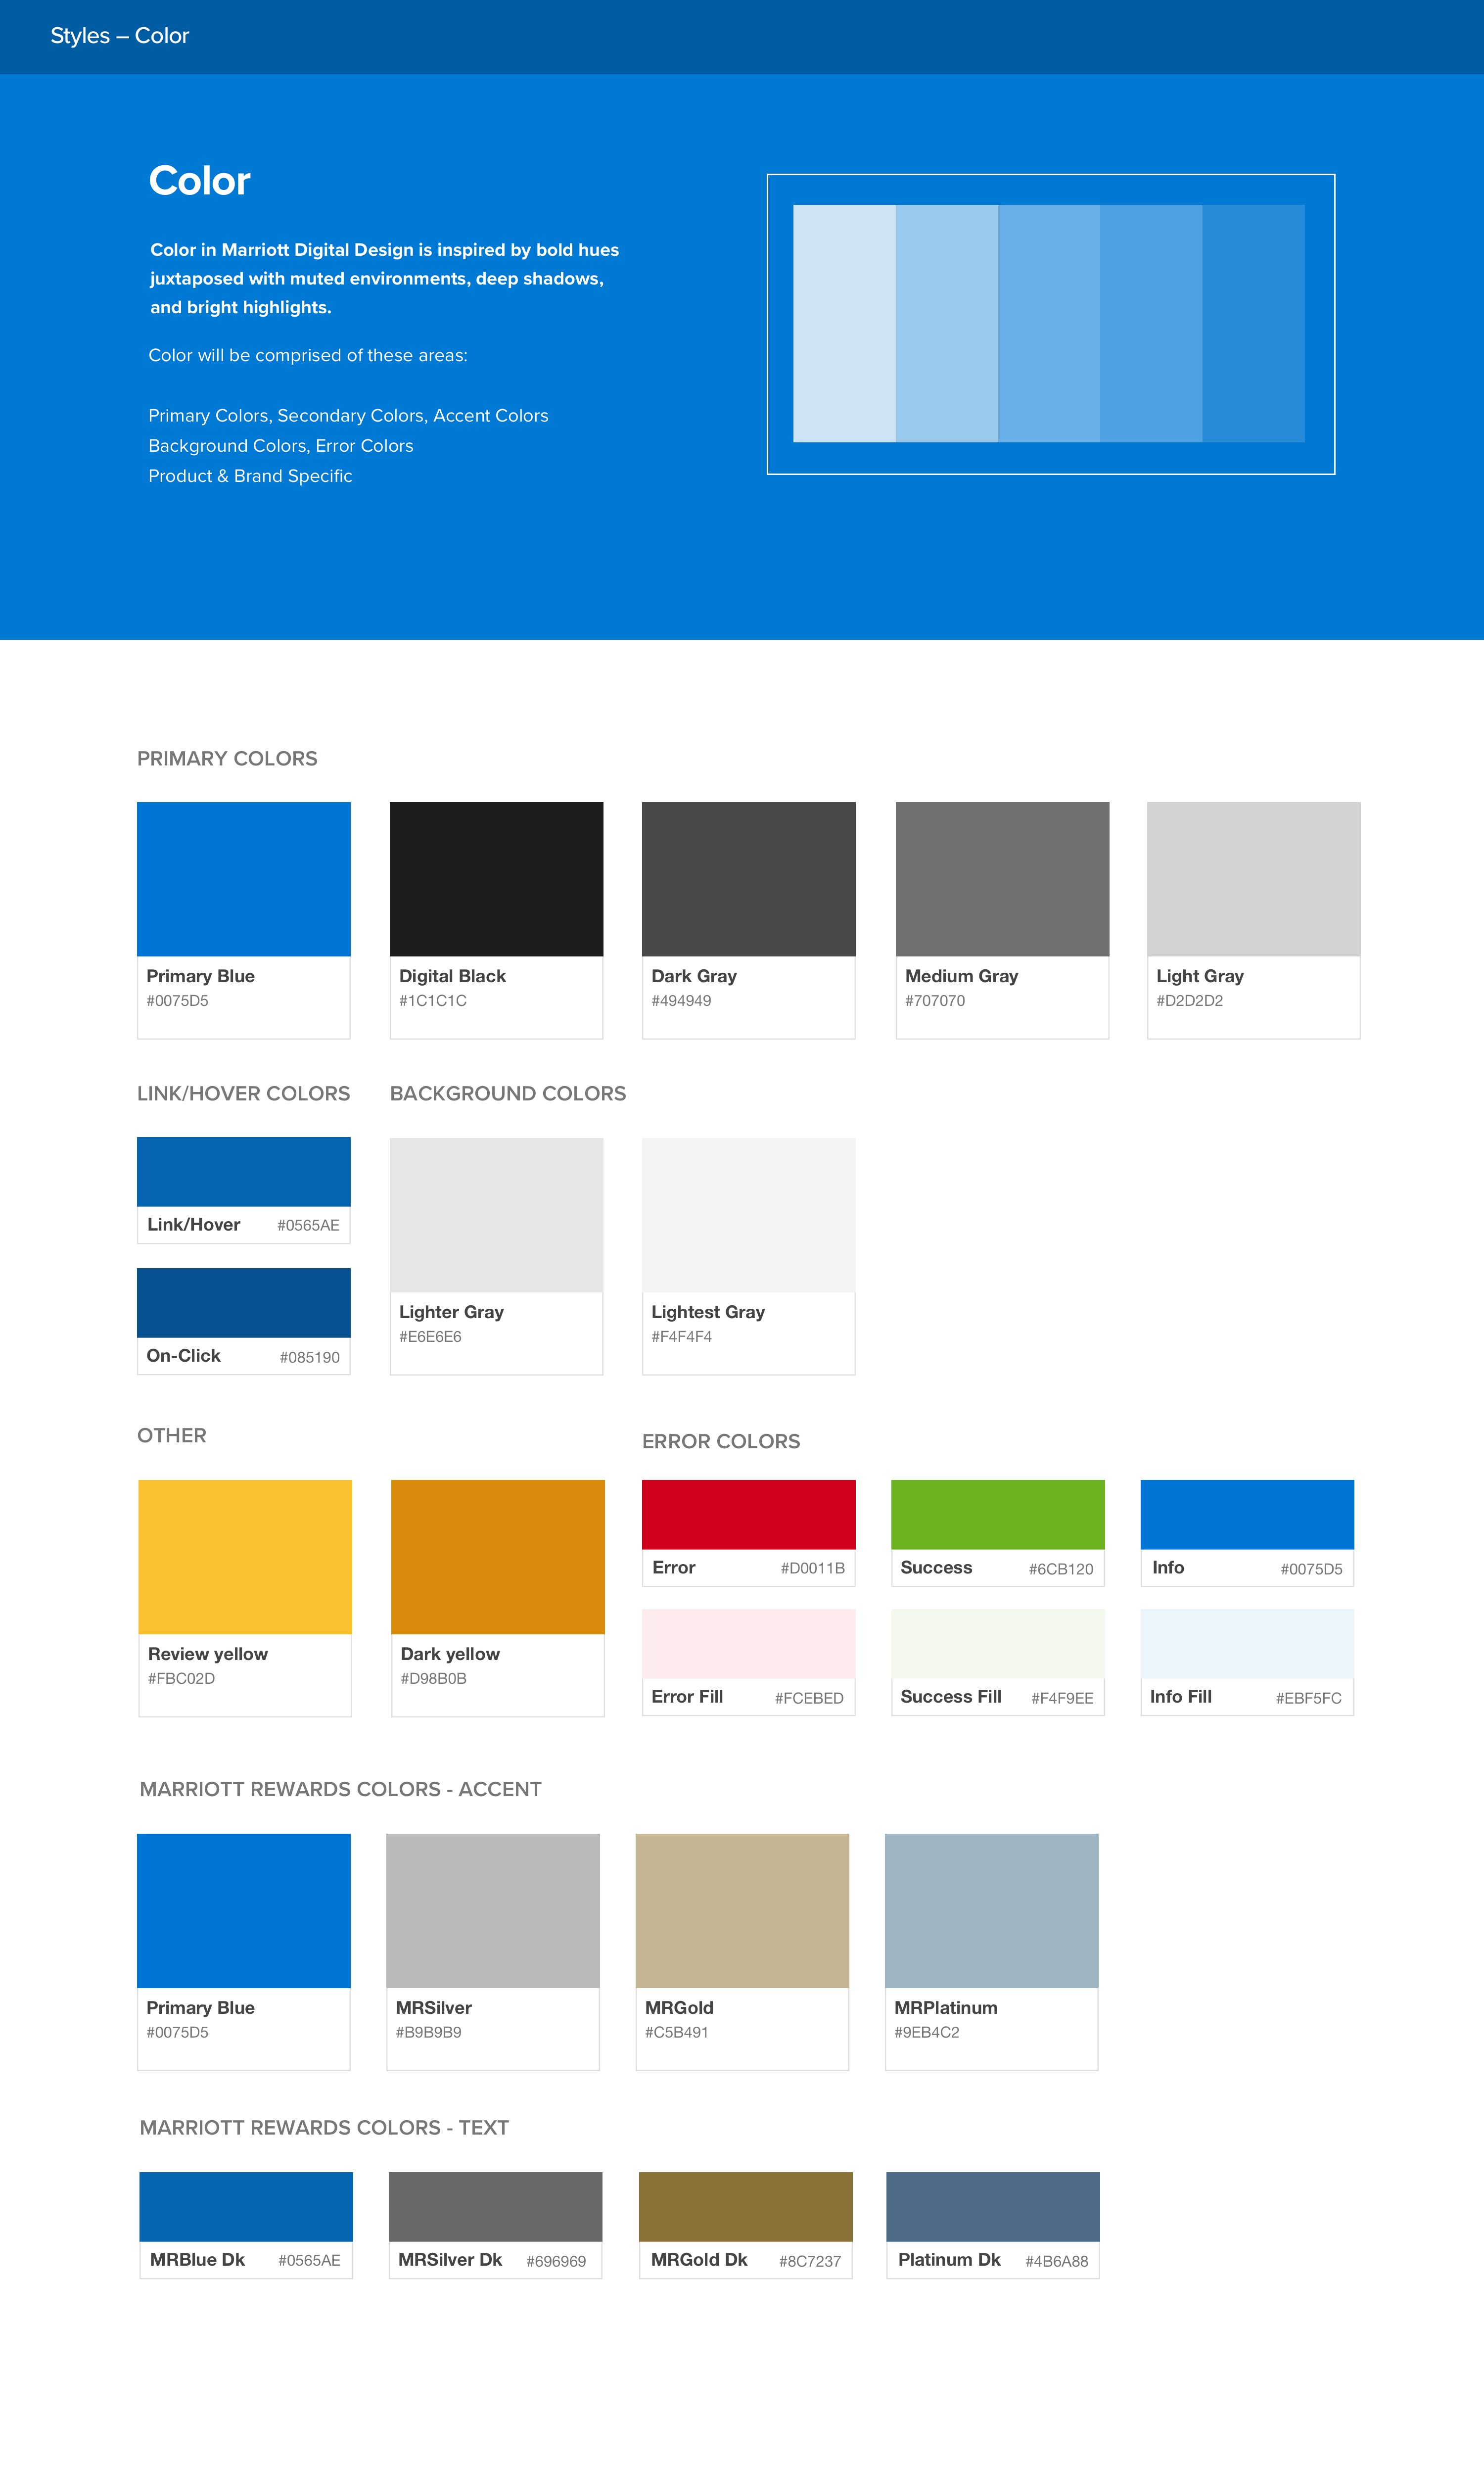This screenshot has height=2474, width=1484.
Task: Choose the green Success swatch
Action: (997, 1514)
